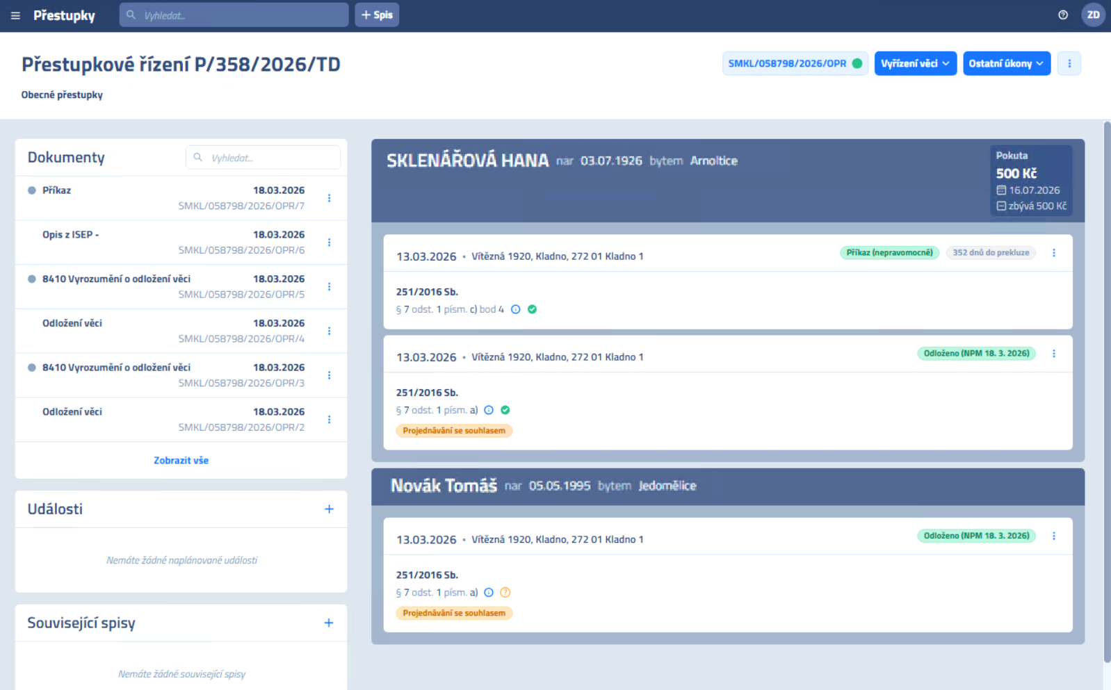The height and width of the screenshot is (690, 1111).
Task: Open 8410 Vyrozumění document OPR/3
Action: pos(181,375)
